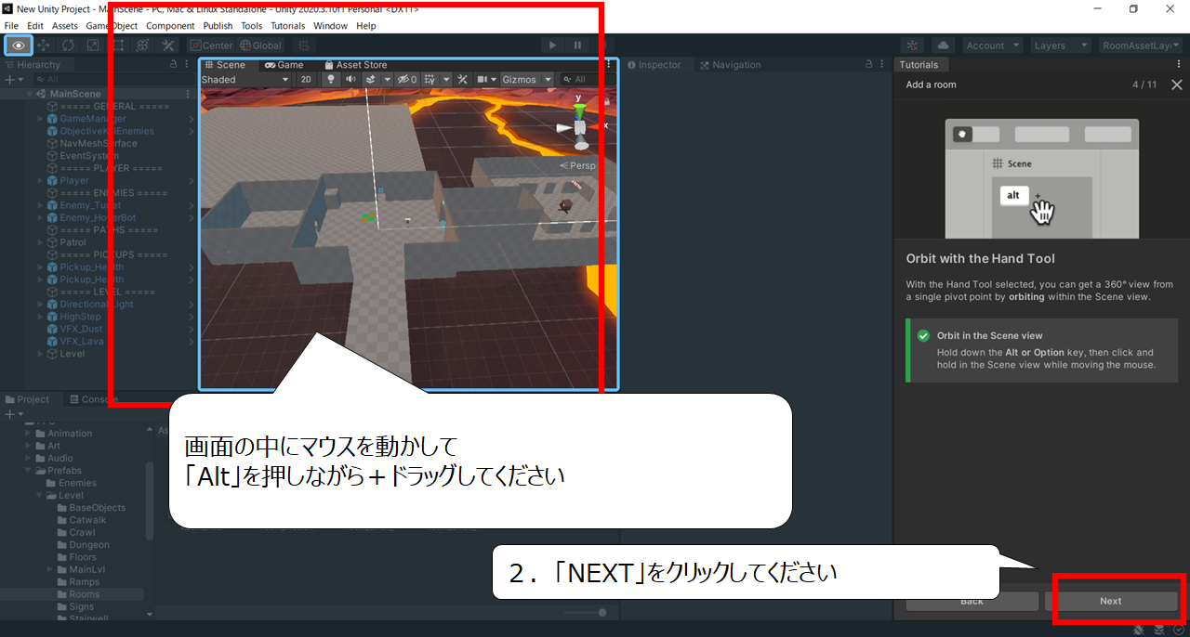Collapse the Prefabs folder in Project
This screenshot has width=1190, height=637.
tap(29, 471)
